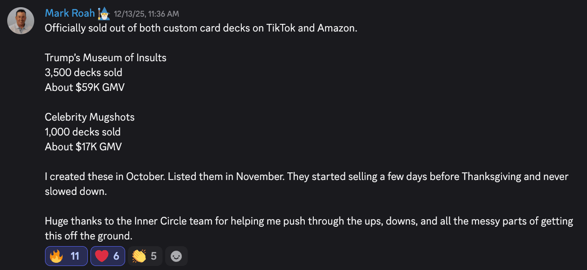Open the add reaction smiley button
This screenshot has width=587, height=270.
pyautogui.click(x=176, y=256)
